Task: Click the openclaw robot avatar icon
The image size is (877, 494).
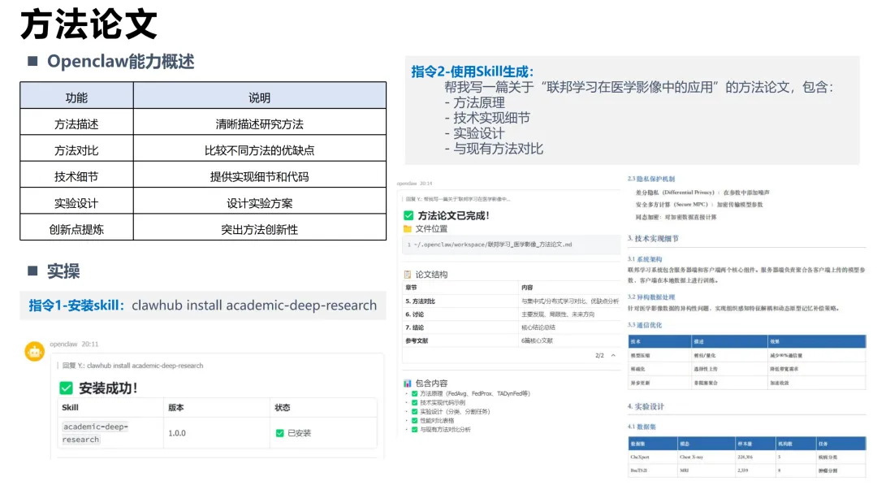Action: click(35, 351)
